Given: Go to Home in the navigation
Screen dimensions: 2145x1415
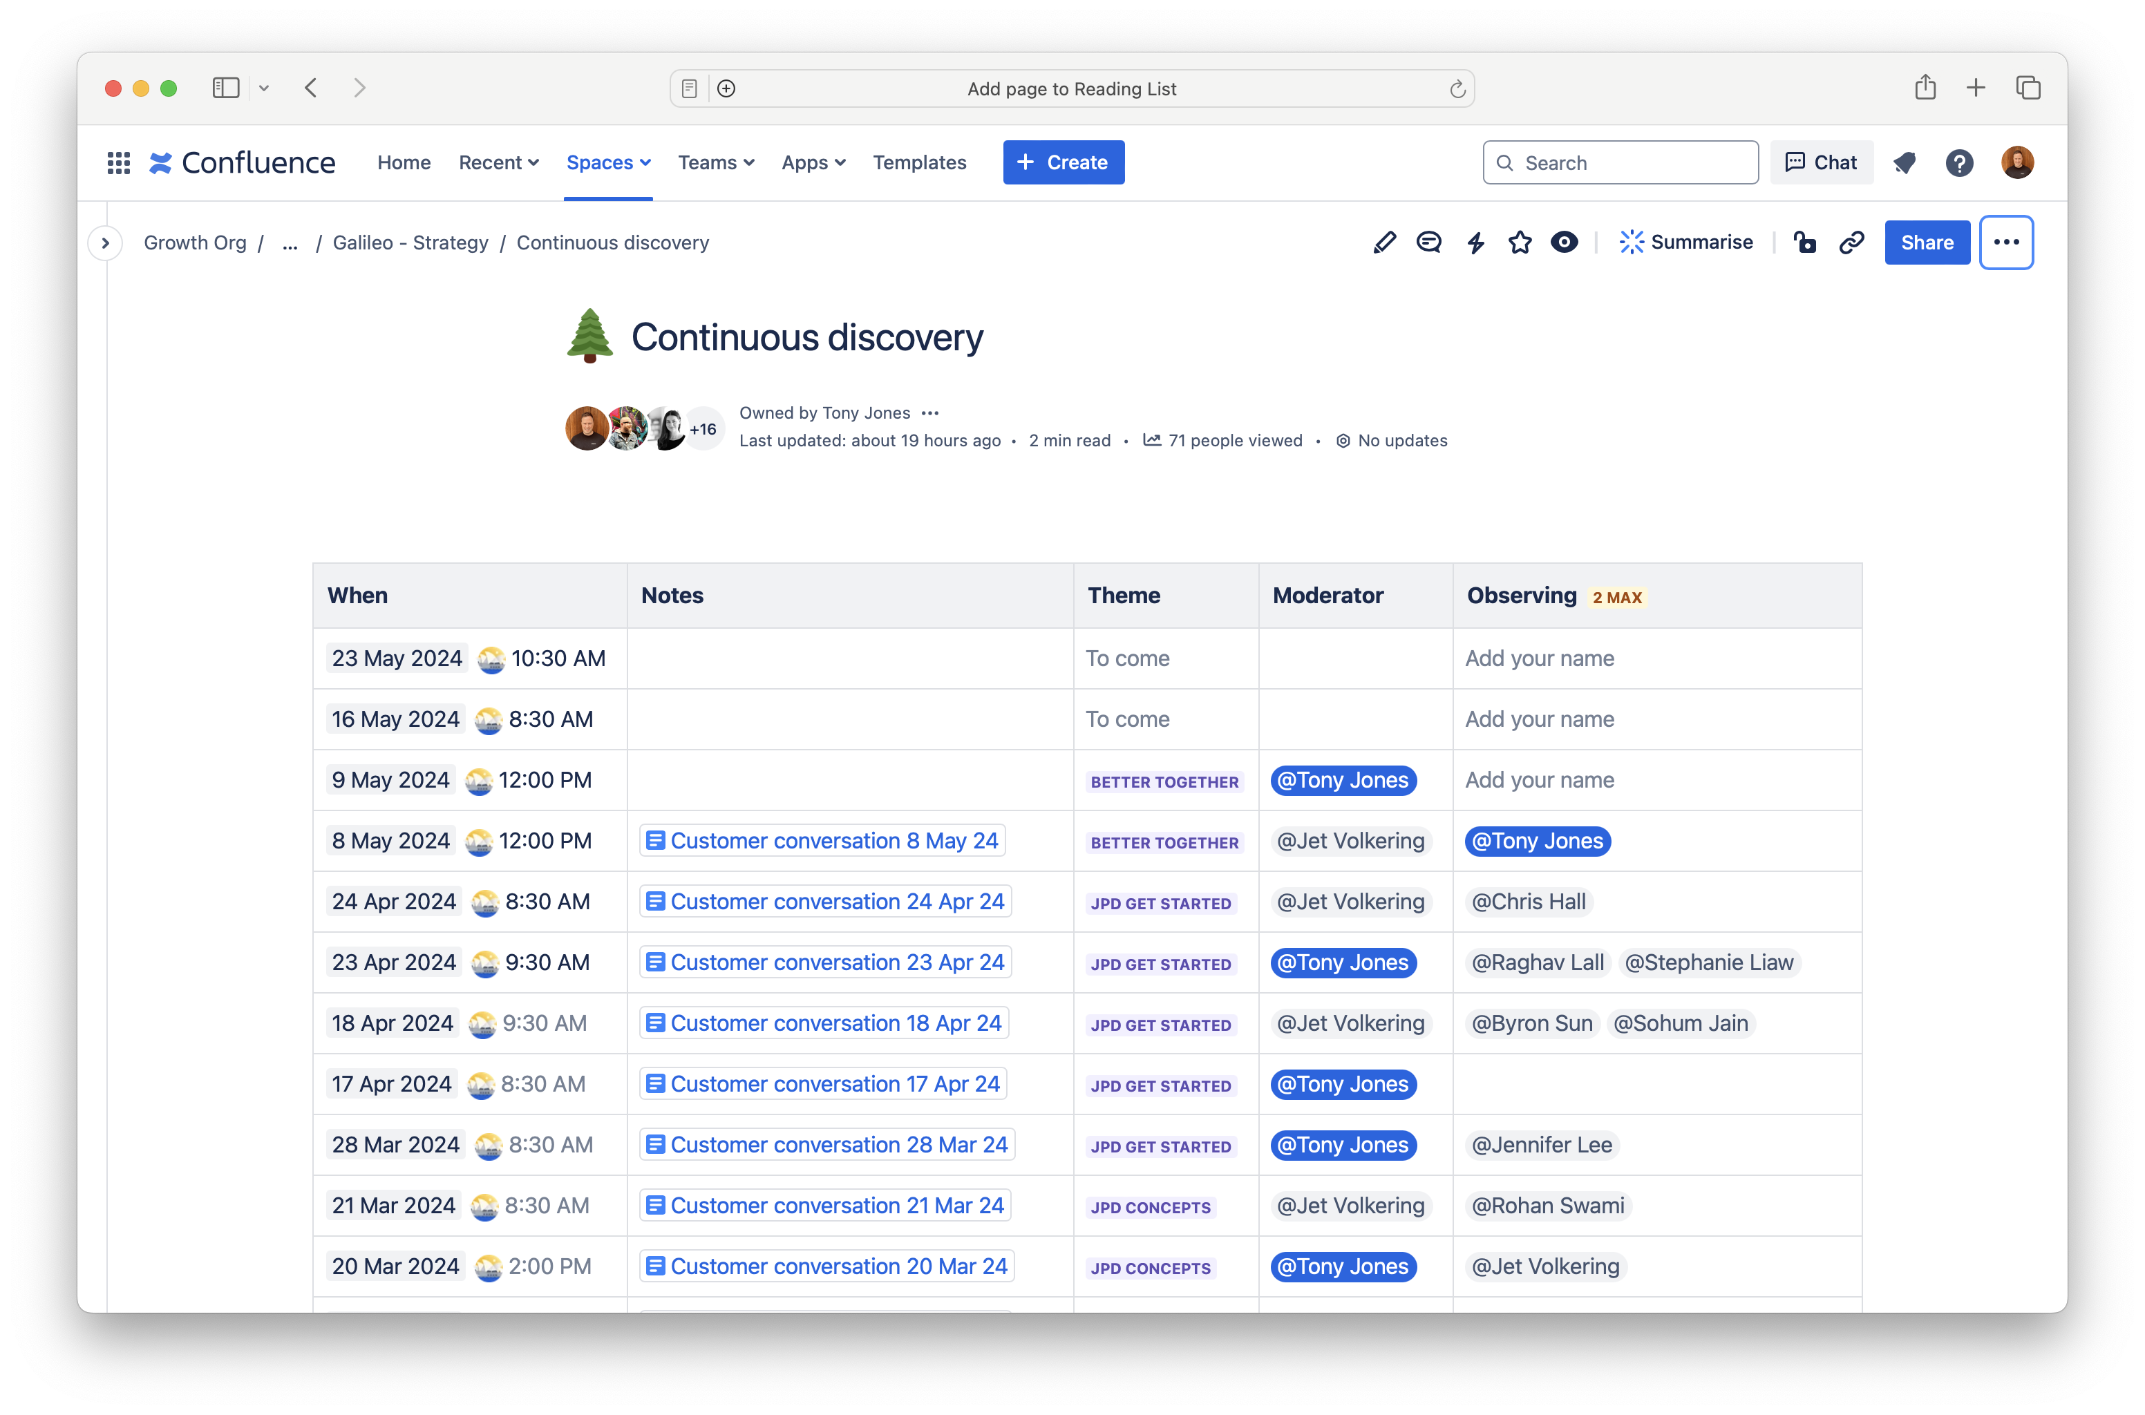Looking at the screenshot, I should click(404, 162).
